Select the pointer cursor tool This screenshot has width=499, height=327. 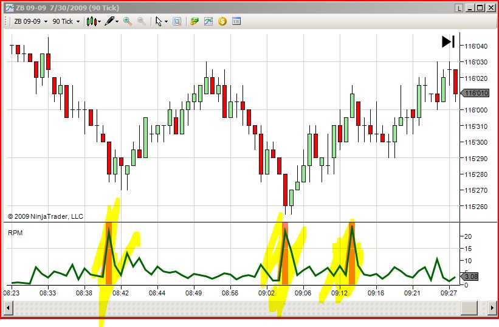[x=159, y=21]
